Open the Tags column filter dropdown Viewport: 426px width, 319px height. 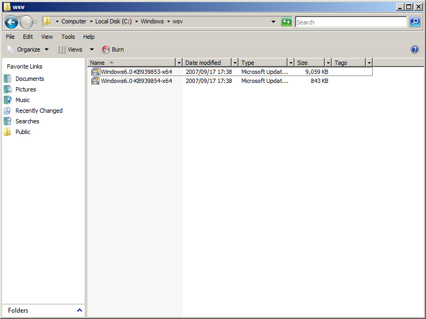pos(369,63)
